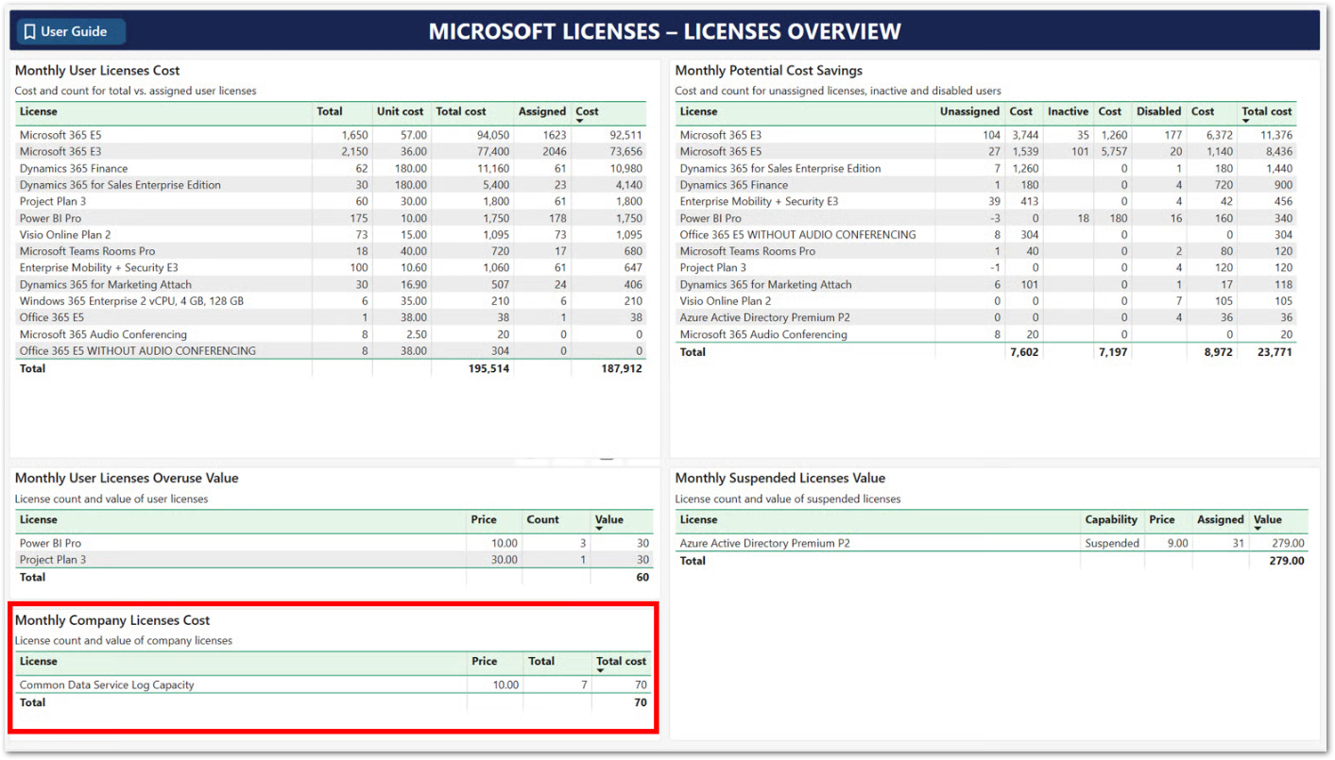Select Common Data Service Log Capacity row

(107, 684)
